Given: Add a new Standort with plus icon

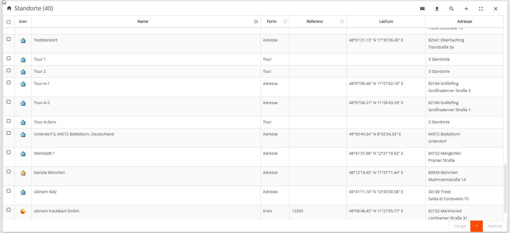Looking at the screenshot, I should (x=466, y=9).
